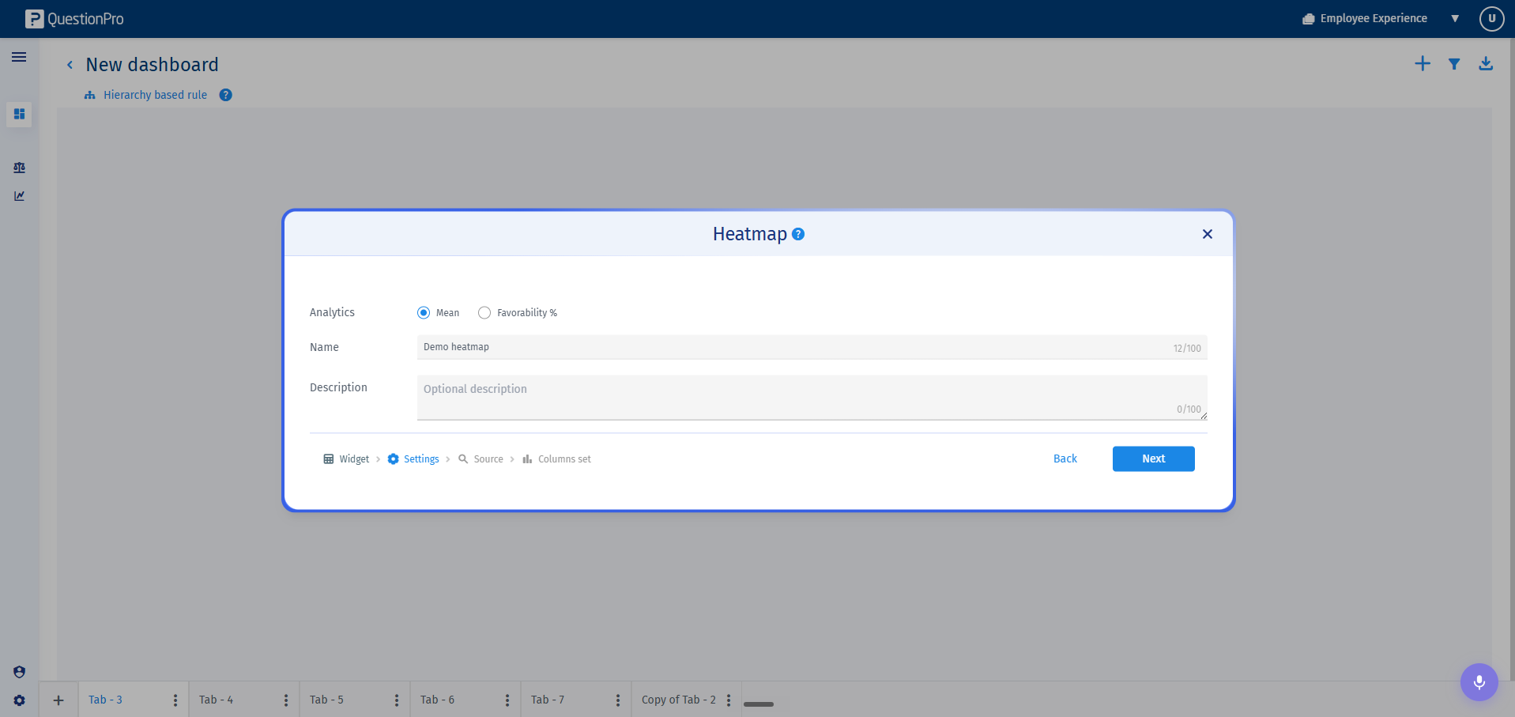Switch to Tab - 3
The height and width of the screenshot is (717, 1515).
click(x=105, y=700)
